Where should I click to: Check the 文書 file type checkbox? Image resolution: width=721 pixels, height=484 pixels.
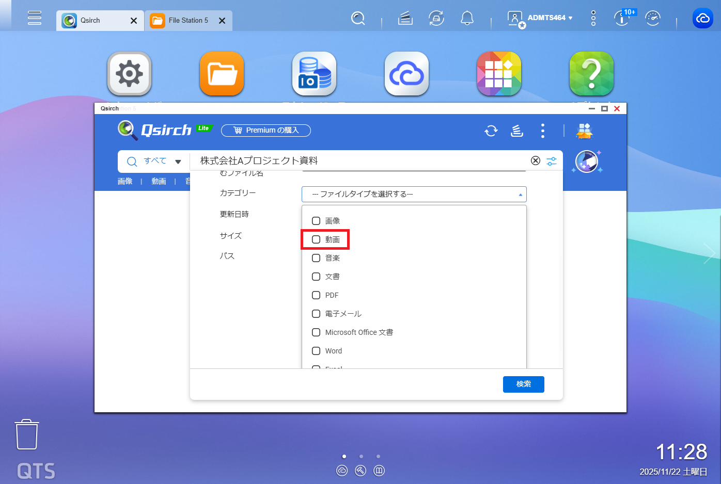click(x=316, y=277)
